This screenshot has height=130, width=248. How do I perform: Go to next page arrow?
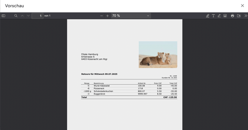click(28, 16)
